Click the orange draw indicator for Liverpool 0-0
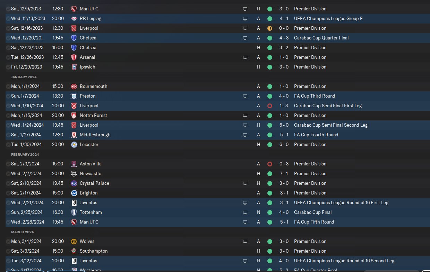 point(270,28)
